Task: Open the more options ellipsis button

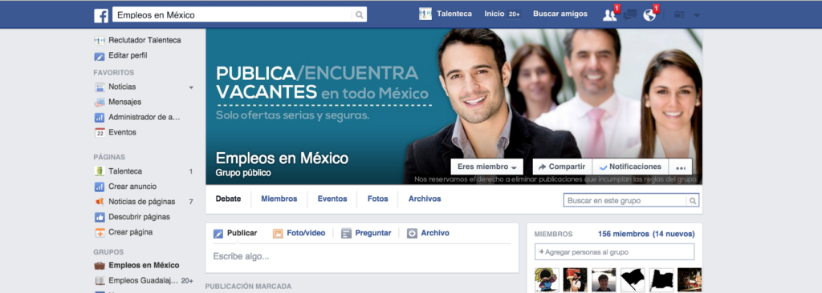Action: (681, 167)
